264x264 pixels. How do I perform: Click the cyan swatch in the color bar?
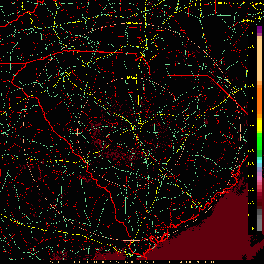(x=259, y=161)
